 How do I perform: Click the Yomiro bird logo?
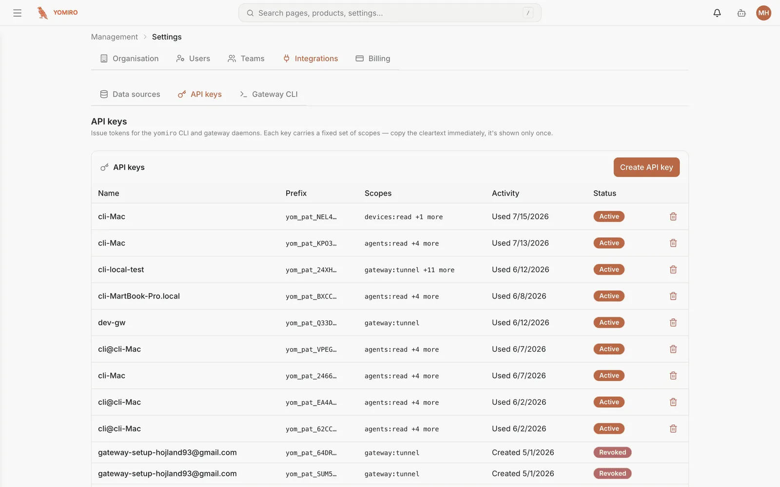[43, 13]
